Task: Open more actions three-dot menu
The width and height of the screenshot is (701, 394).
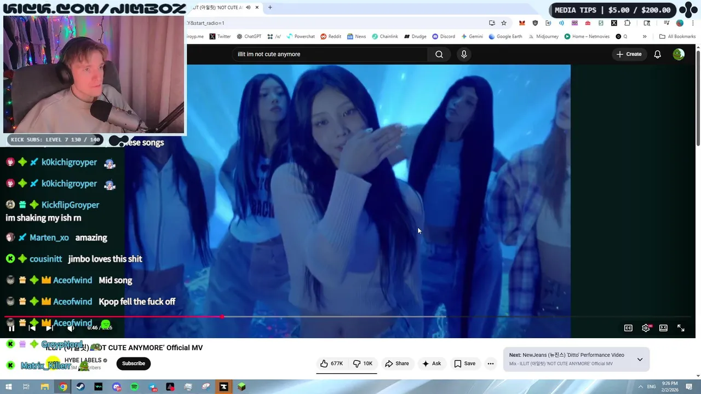Action: (x=491, y=363)
